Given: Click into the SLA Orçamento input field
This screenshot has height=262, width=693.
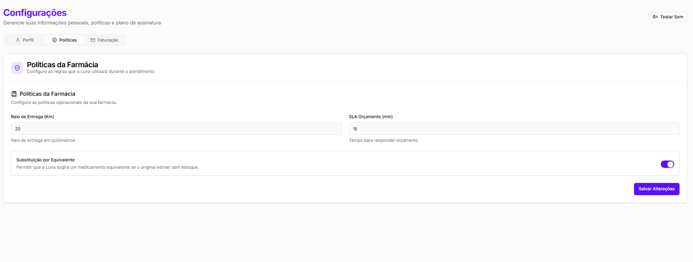Looking at the screenshot, I should click(514, 129).
